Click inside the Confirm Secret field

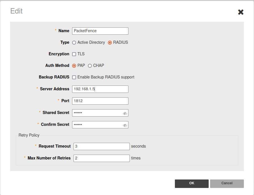[x=97, y=125]
